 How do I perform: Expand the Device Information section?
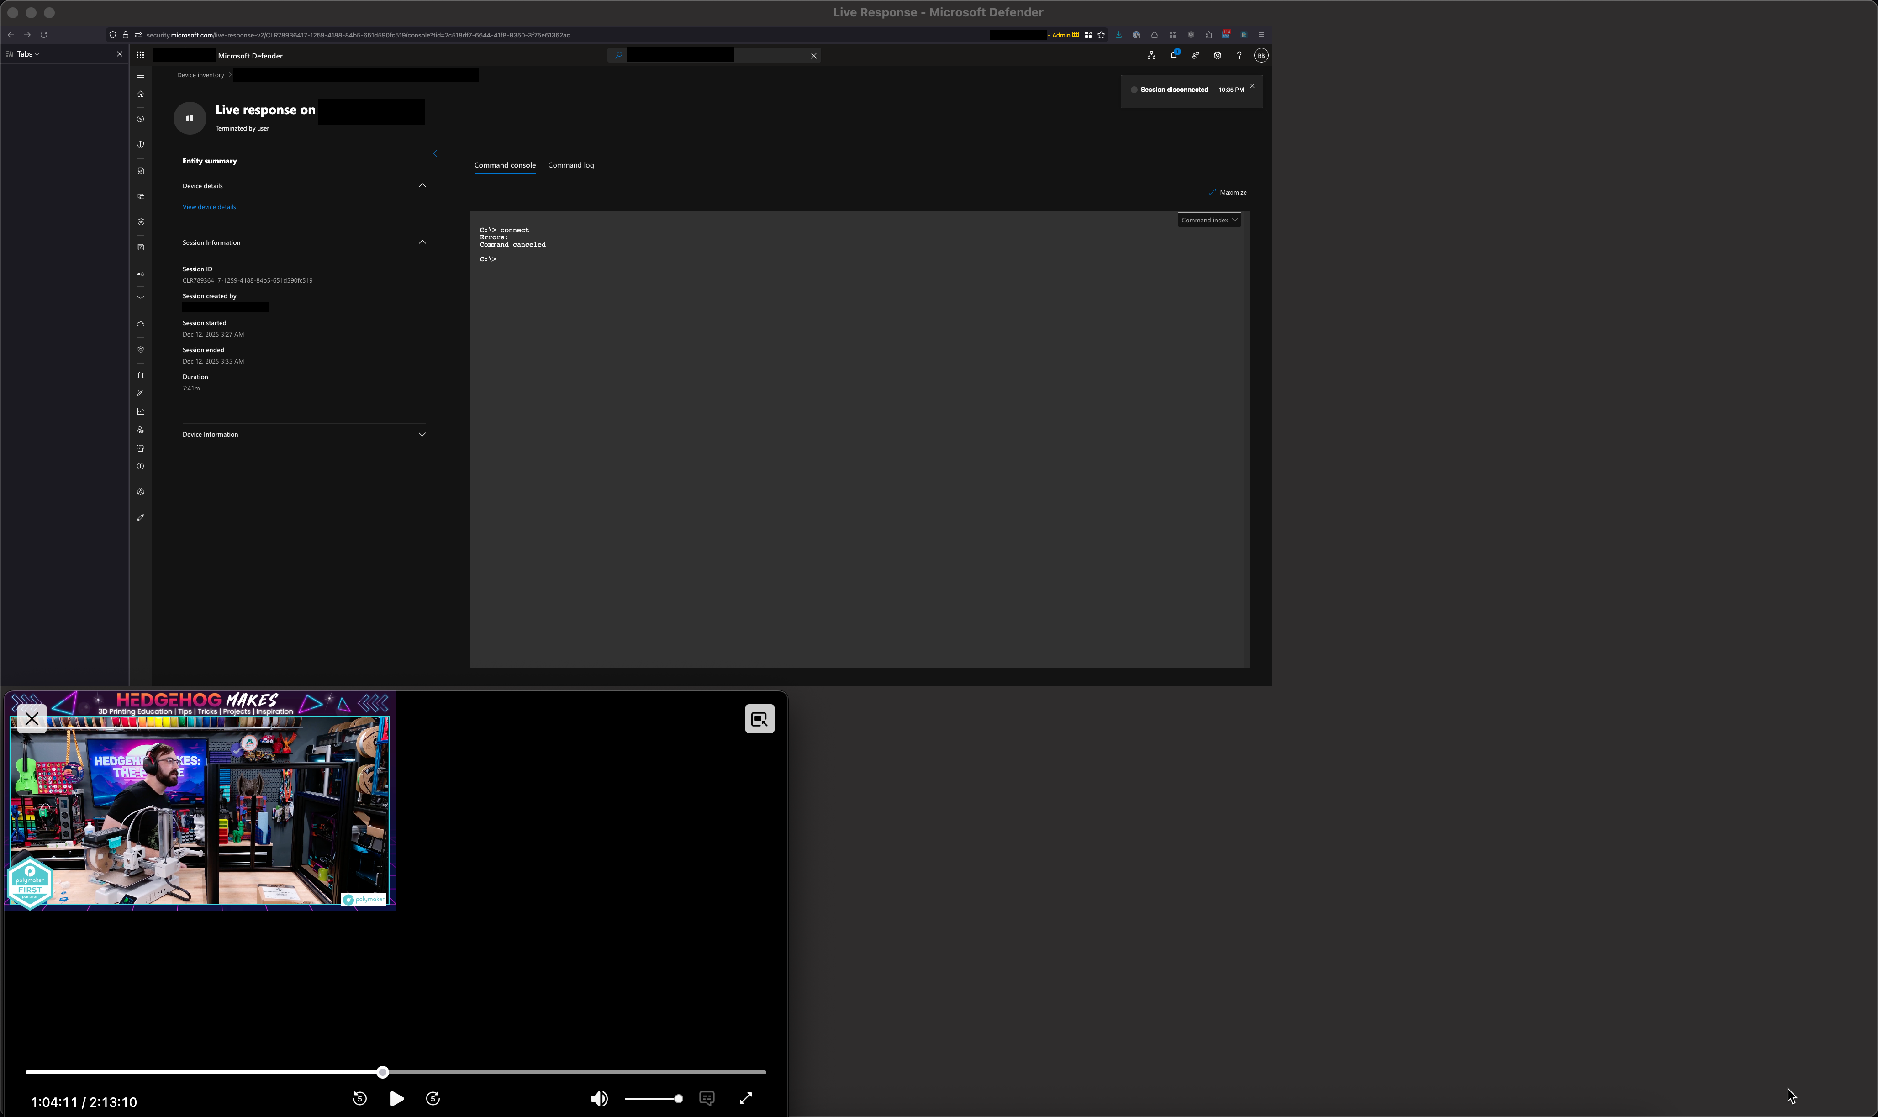click(x=422, y=434)
